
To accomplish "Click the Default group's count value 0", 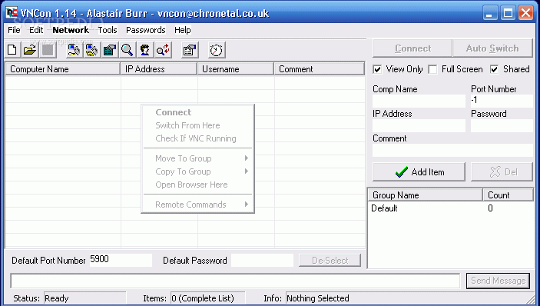I will click(490, 208).
